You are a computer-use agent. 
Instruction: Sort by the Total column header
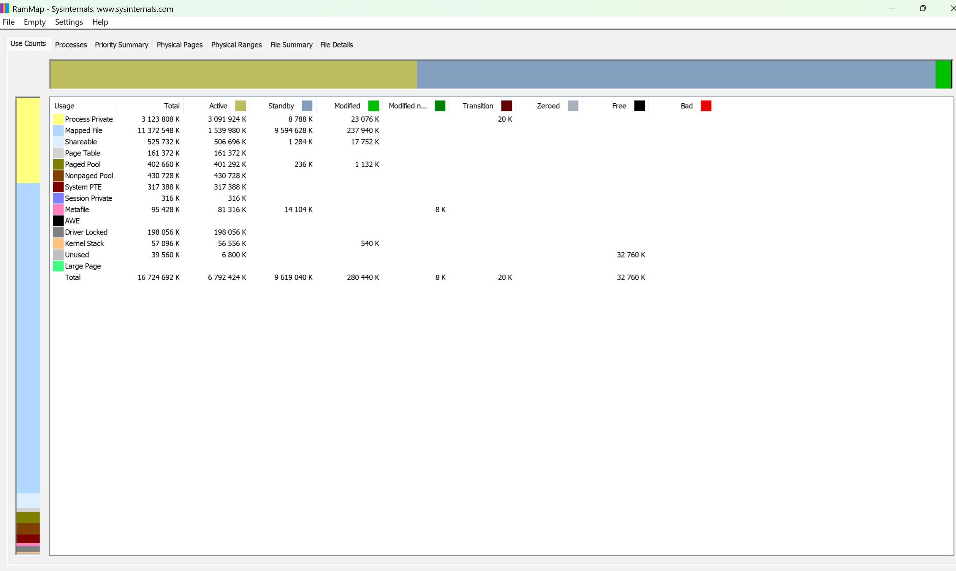click(172, 106)
